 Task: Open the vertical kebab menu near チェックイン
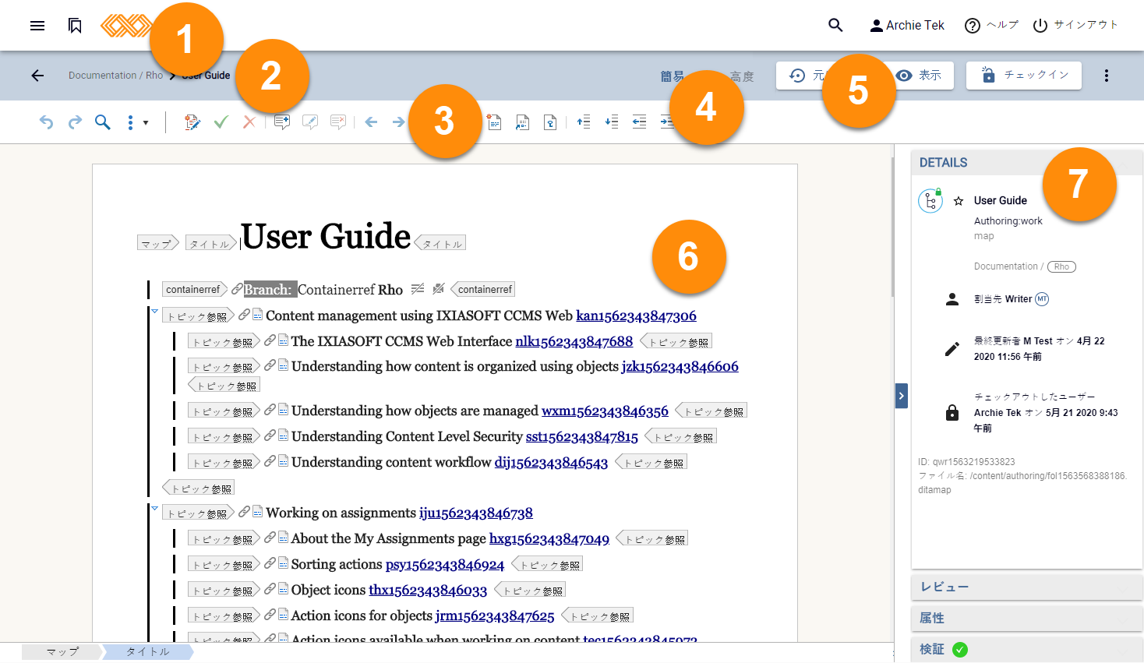point(1107,76)
